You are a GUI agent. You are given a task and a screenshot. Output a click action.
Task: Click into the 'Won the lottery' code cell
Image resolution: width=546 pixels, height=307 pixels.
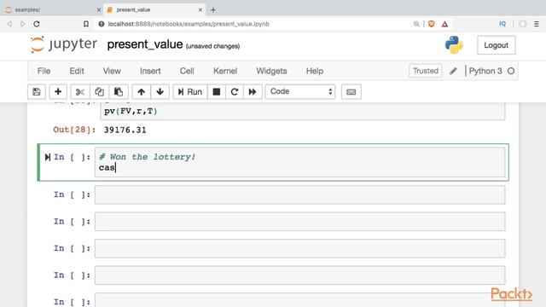point(299,162)
